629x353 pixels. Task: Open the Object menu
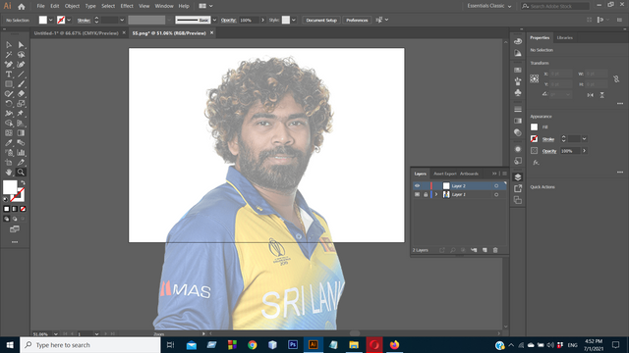72,6
